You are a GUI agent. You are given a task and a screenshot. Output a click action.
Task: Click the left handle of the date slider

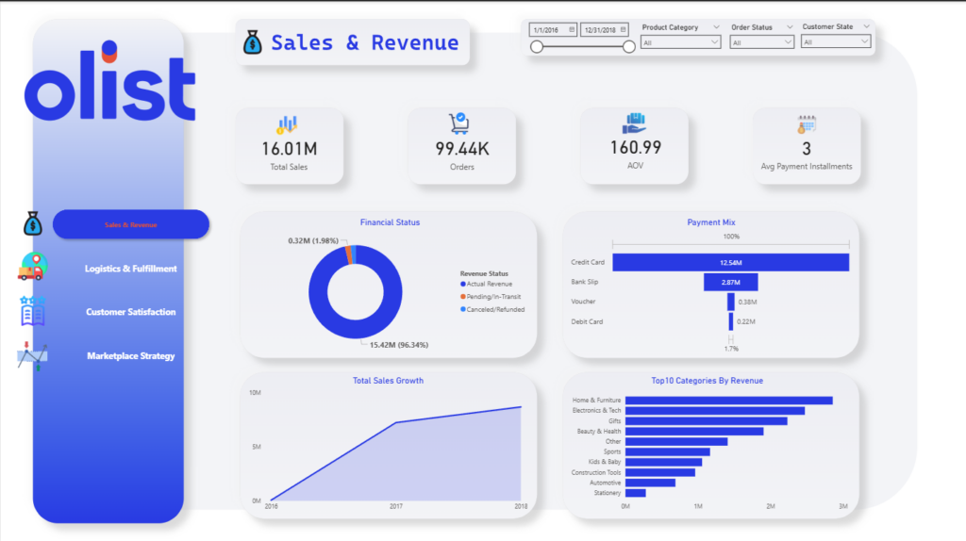pyautogui.click(x=537, y=47)
